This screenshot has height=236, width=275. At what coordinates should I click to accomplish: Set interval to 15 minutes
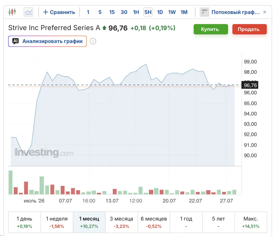click(112, 12)
